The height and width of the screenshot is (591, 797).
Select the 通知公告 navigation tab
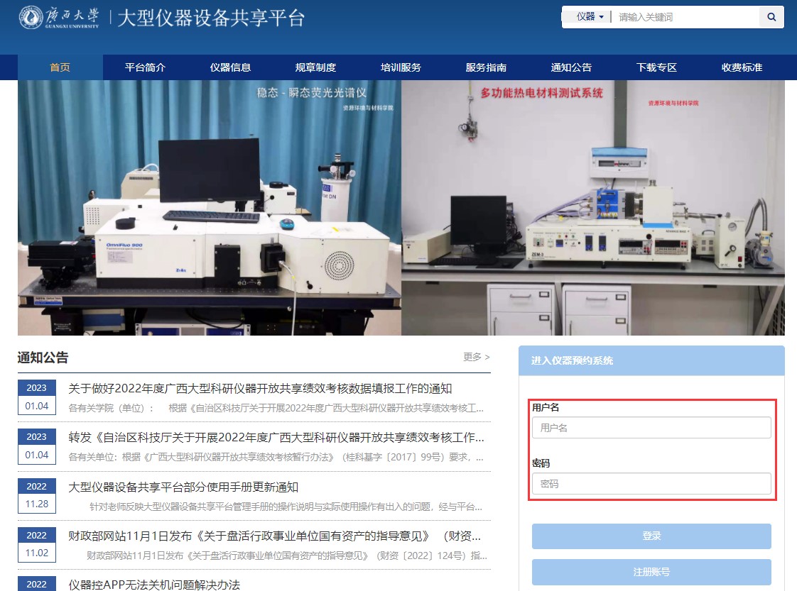click(x=571, y=67)
